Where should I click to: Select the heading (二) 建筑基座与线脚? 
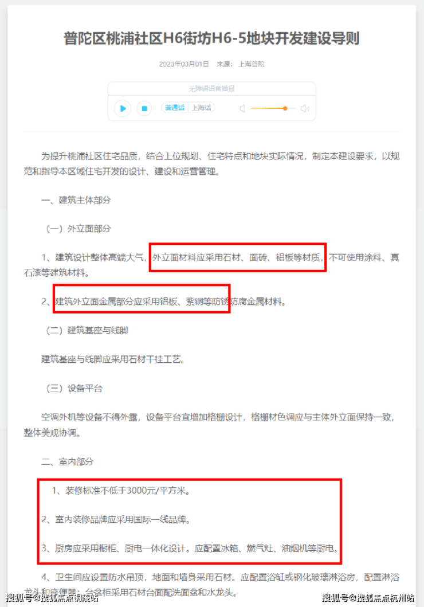point(87,330)
